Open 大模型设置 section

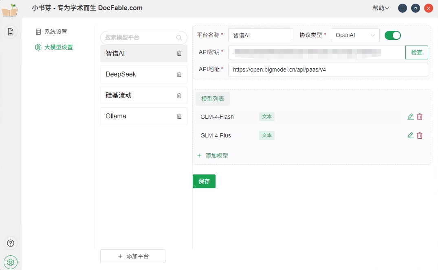click(x=54, y=47)
